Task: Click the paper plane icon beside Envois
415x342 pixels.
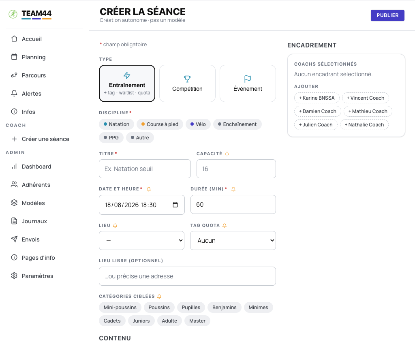Action: coord(14,239)
